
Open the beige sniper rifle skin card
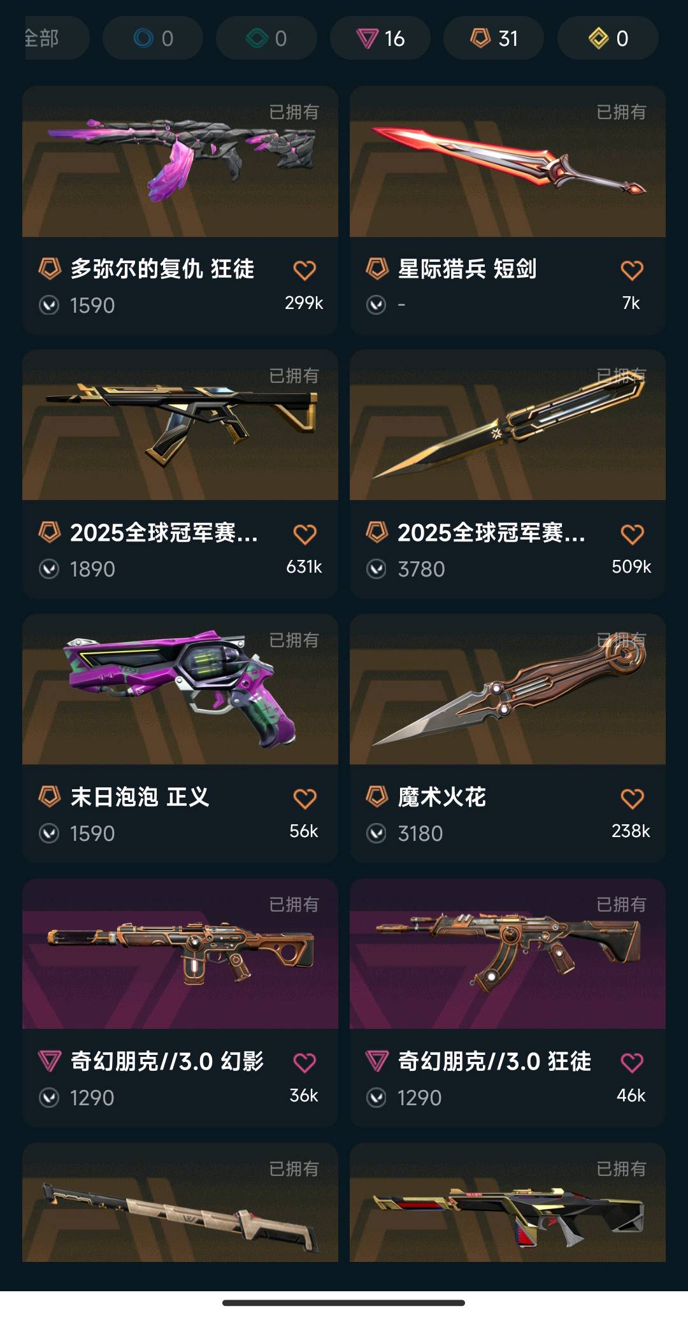coord(180,1202)
